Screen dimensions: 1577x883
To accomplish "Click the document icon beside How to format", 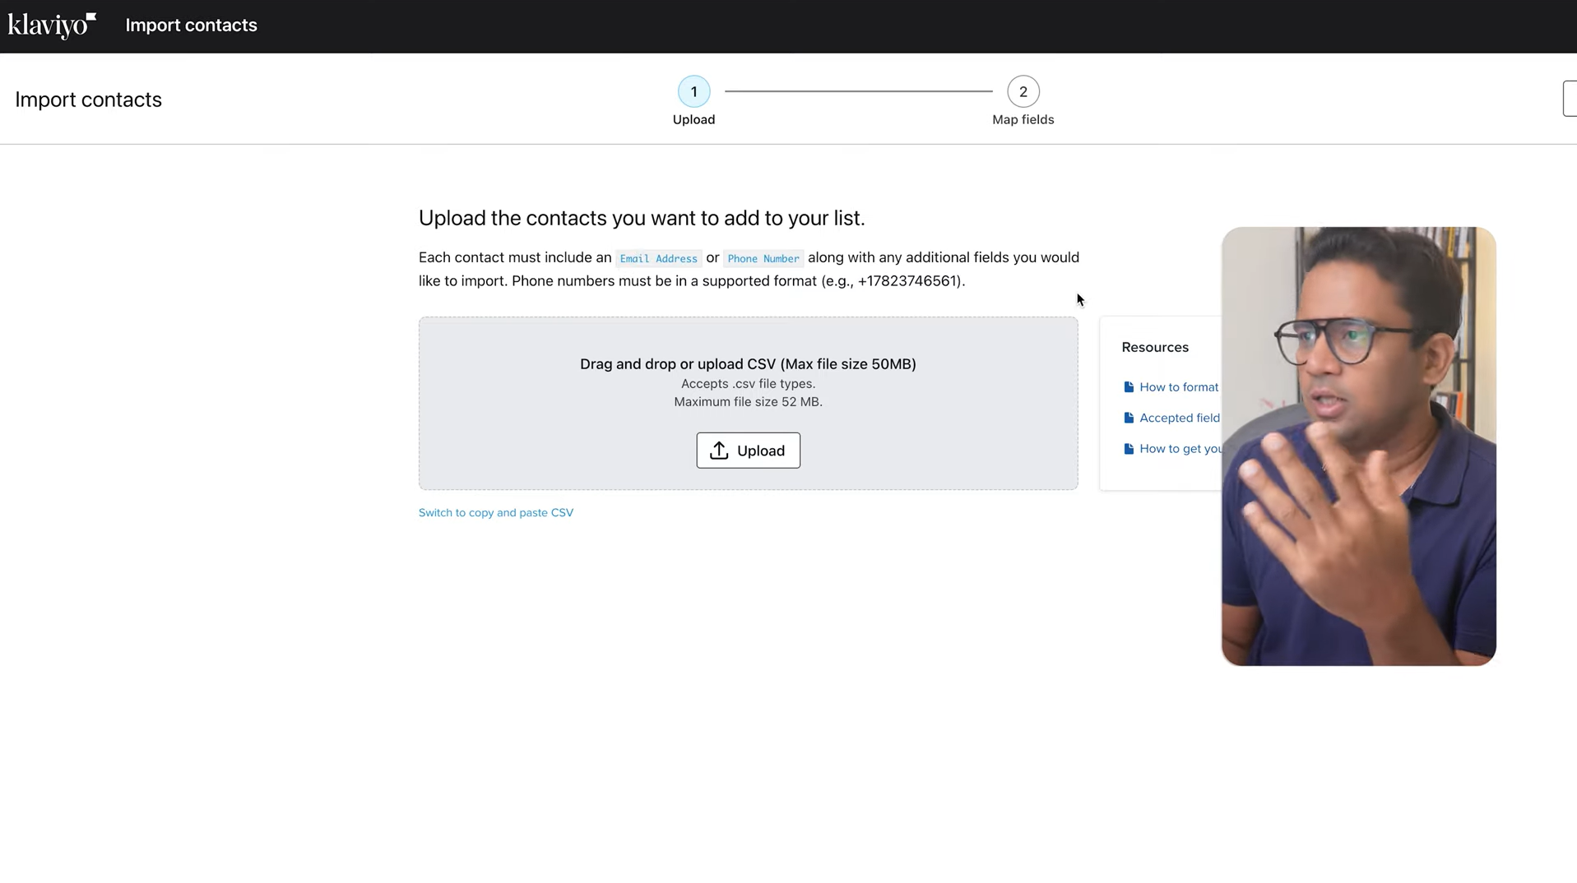I will (x=1129, y=387).
